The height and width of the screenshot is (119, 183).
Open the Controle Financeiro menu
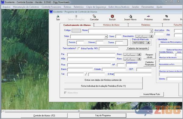(51, 7)
